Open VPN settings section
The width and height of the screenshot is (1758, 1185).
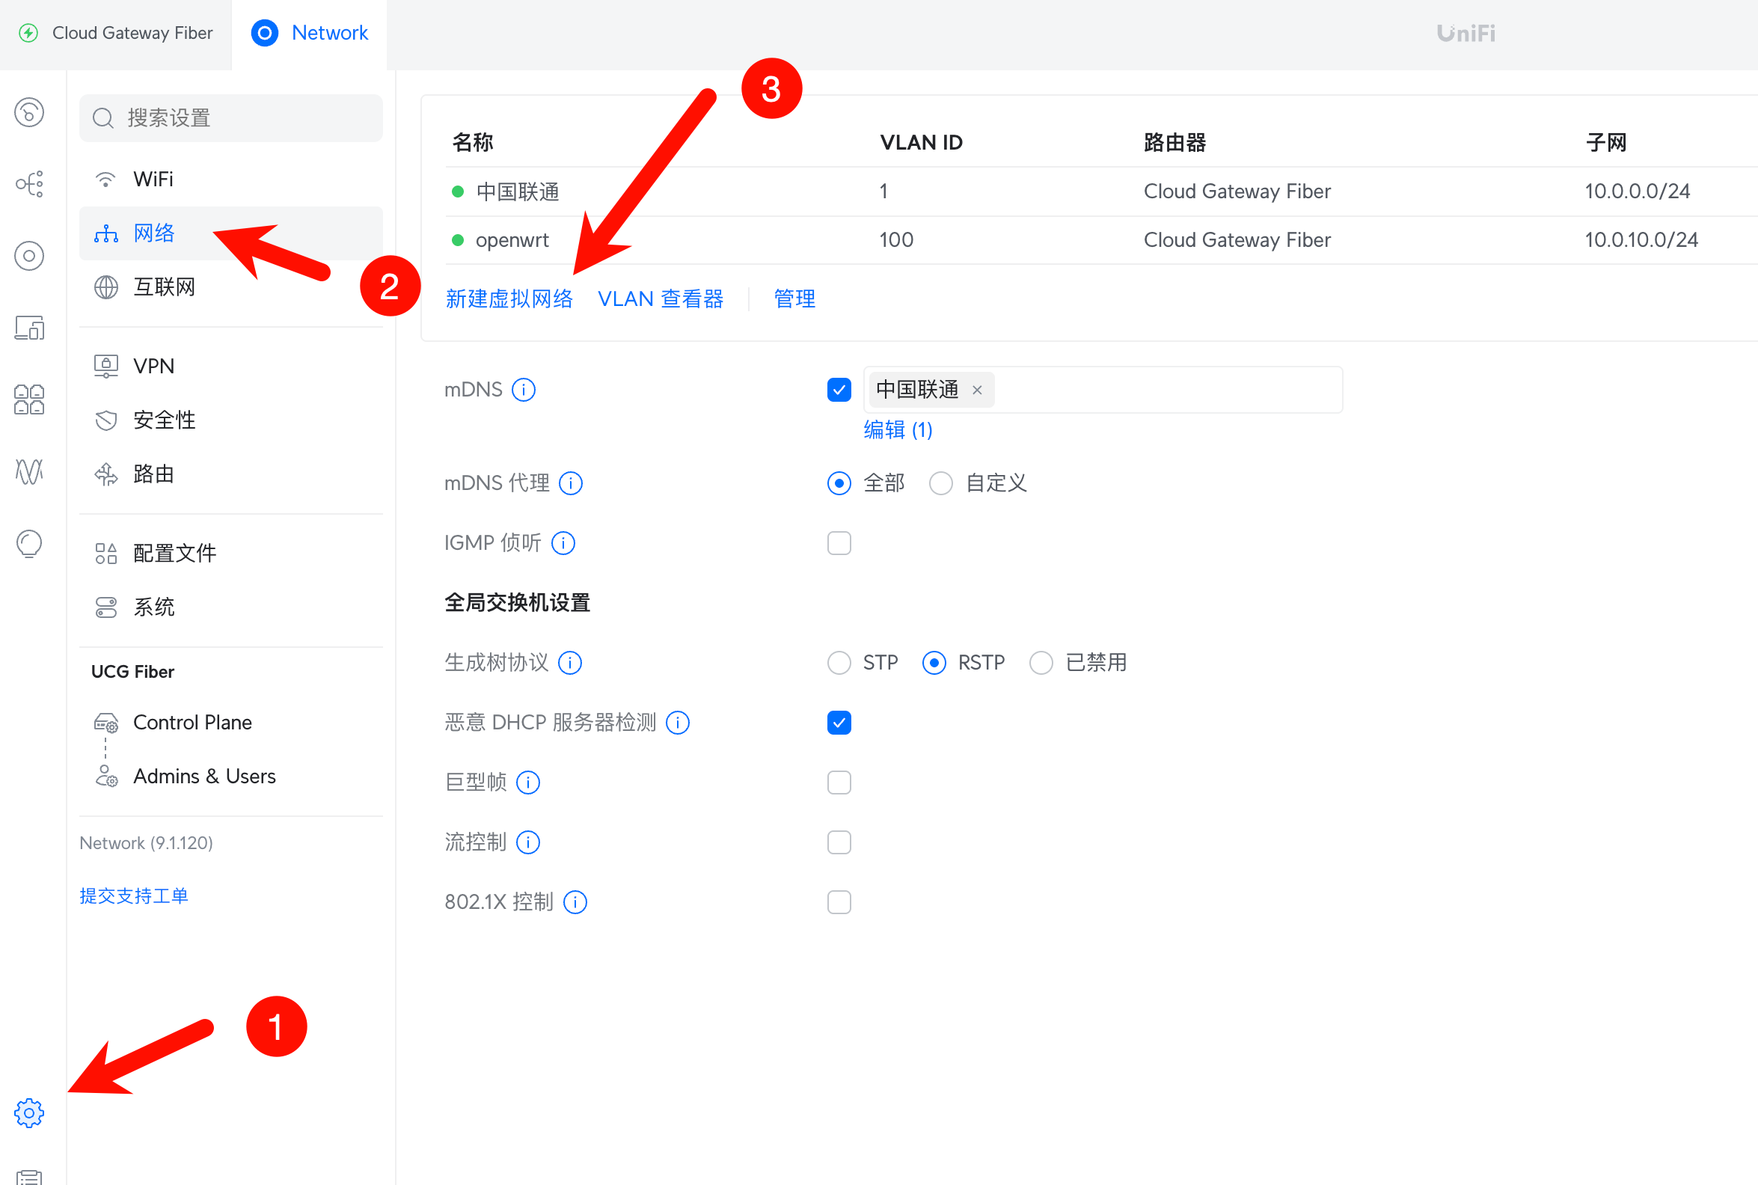[231, 367]
